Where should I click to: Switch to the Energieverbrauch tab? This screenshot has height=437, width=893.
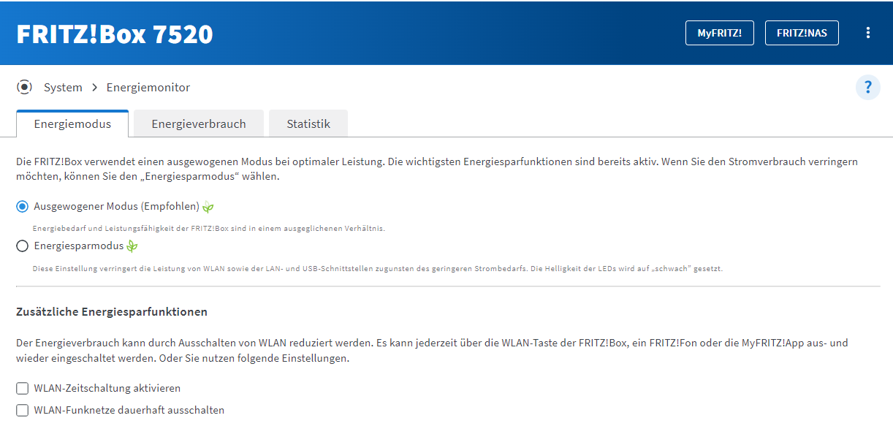click(x=199, y=123)
